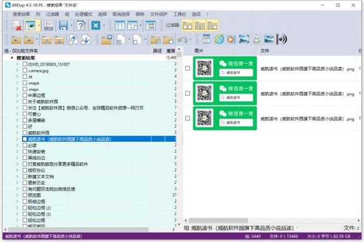Viewport: 364px width, 242px height.
Task: Click the three-column layout icon
Action: point(120,26)
